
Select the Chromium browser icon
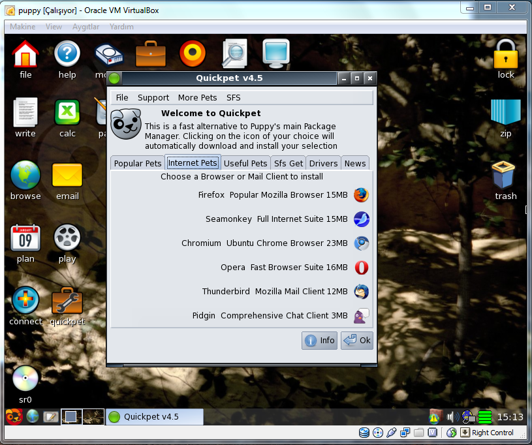[361, 243]
